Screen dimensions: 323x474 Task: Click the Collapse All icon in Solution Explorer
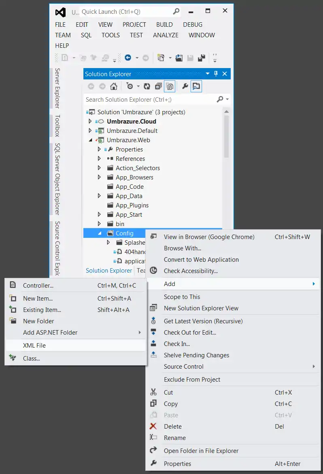[158, 86]
